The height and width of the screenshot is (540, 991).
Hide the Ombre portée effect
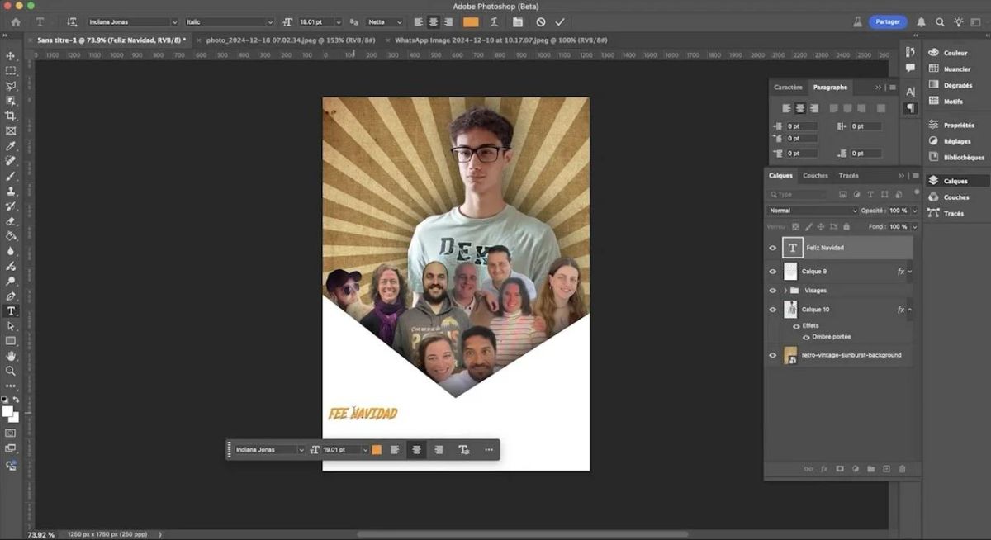click(806, 337)
